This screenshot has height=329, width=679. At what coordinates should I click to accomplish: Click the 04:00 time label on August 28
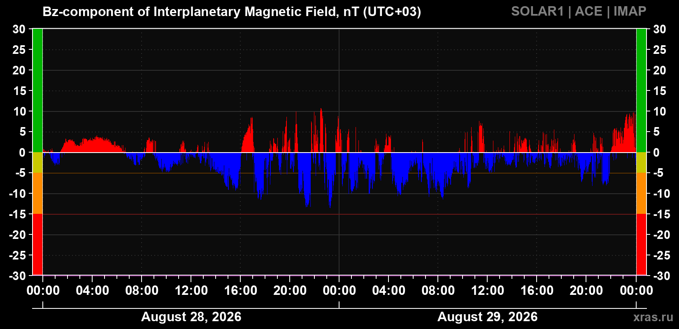(93, 291)
